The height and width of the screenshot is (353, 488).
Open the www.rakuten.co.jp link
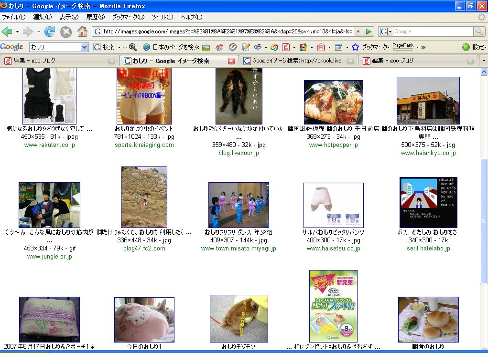click(x=49, y=145)
